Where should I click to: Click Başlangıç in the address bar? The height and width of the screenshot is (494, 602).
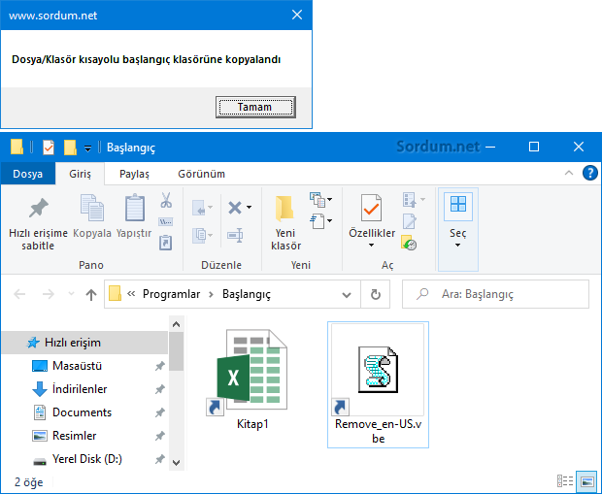click(247, 294)
